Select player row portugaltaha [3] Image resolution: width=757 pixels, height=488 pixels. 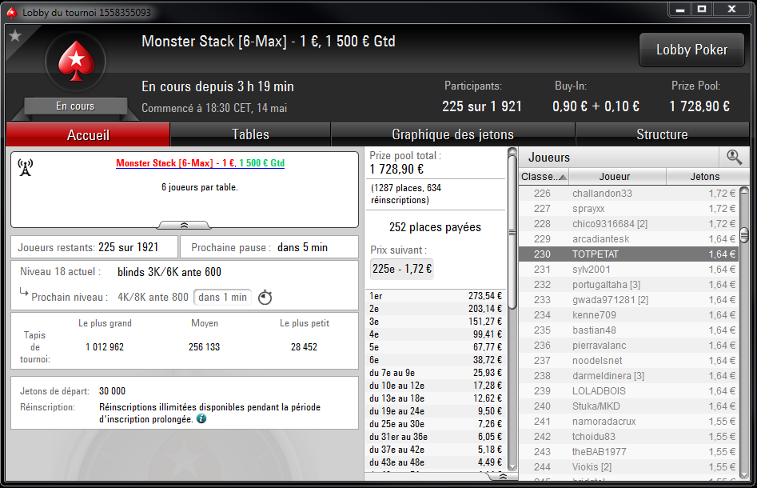coord(628,285)
